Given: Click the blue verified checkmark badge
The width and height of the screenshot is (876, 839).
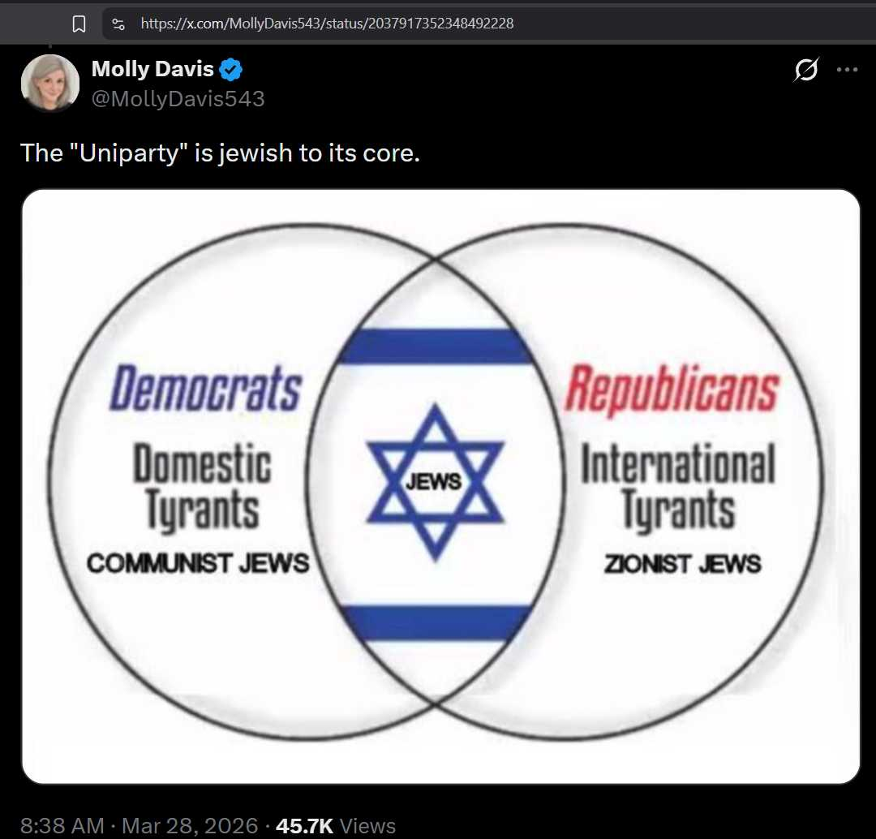Looking at the screenshot, I should pyautogui.click(x=230, y=69).
